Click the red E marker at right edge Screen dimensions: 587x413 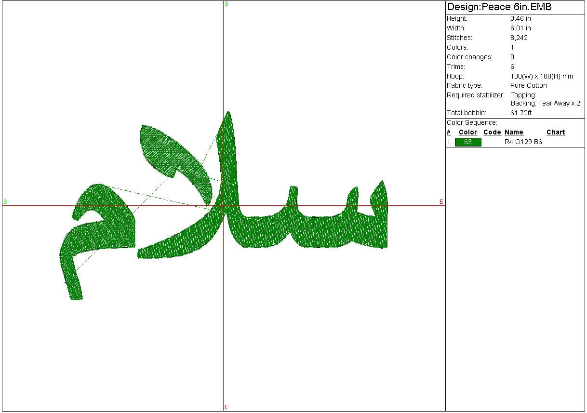tap(441, 202)
